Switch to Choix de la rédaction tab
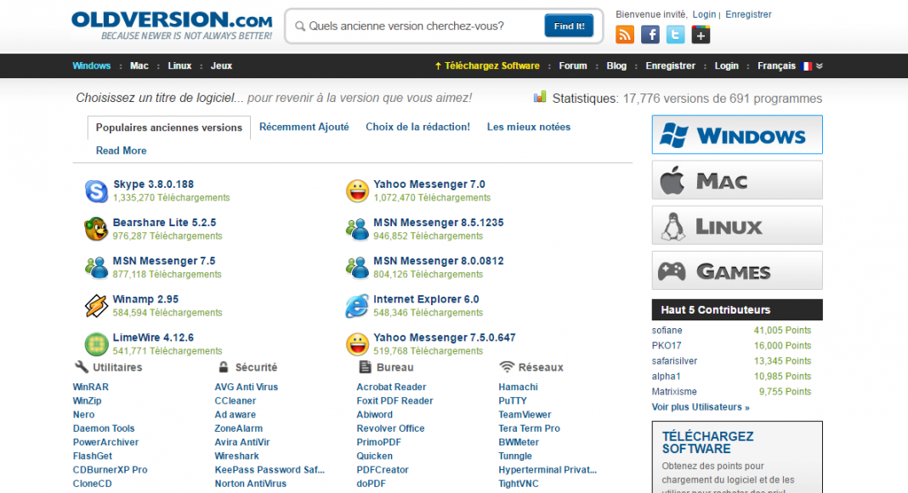This screenshot has height=493, width=908. pyautogui.click(x=417, y=127)
